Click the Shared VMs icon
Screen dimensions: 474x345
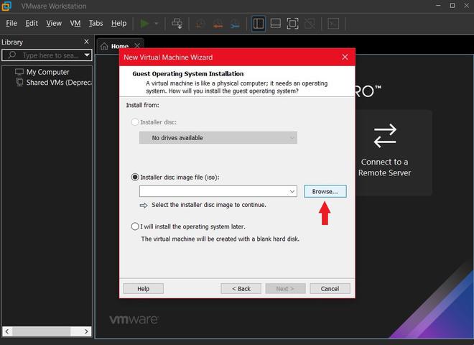point(19,83)
